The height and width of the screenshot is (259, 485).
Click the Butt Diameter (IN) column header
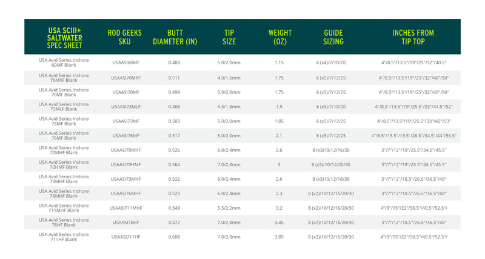coord(174,37)
